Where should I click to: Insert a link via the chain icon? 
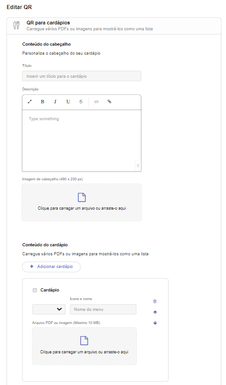[x=109, y=102]
